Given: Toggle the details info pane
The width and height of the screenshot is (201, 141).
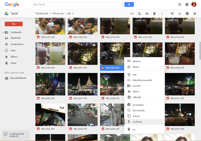Looking at the screenshot, I should click(x=187, y=14).
